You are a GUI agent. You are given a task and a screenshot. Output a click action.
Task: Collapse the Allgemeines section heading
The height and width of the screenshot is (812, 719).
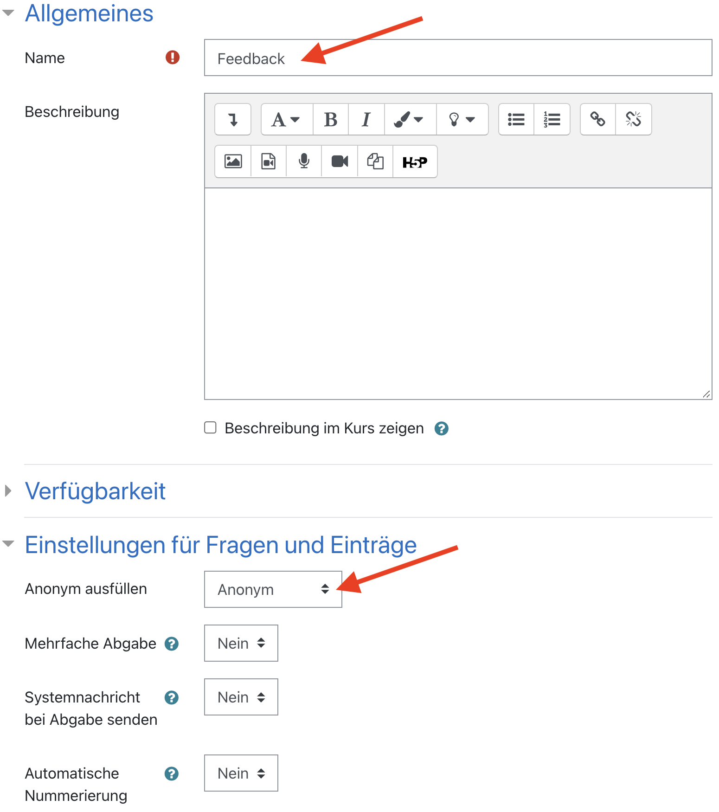89,13
